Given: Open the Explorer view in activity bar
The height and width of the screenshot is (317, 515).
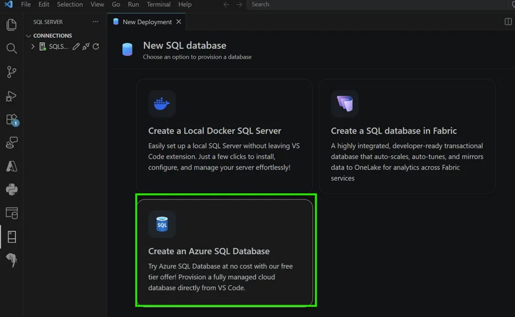Looking at the screenshot, I should click(12, 25).
